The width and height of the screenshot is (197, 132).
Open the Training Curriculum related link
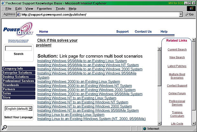(177, 114)
